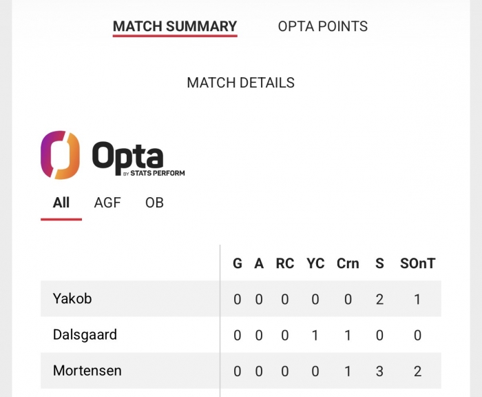Choose the Mortensen player row

[x=87, y=371]
